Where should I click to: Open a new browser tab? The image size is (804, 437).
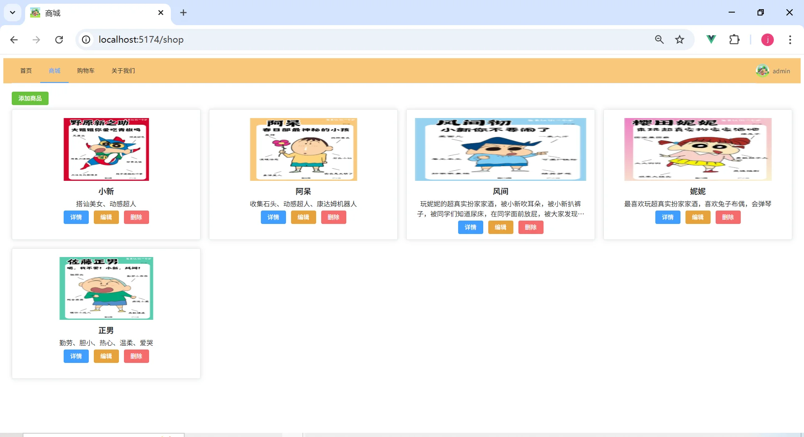183,13
